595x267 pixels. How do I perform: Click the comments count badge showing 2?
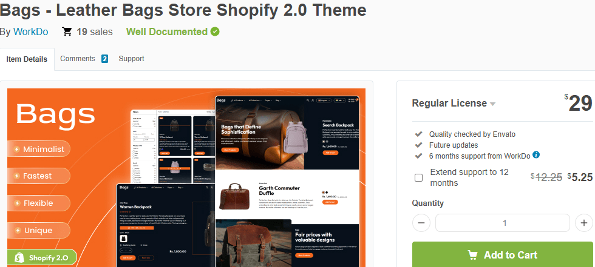[x=104, y=59]
